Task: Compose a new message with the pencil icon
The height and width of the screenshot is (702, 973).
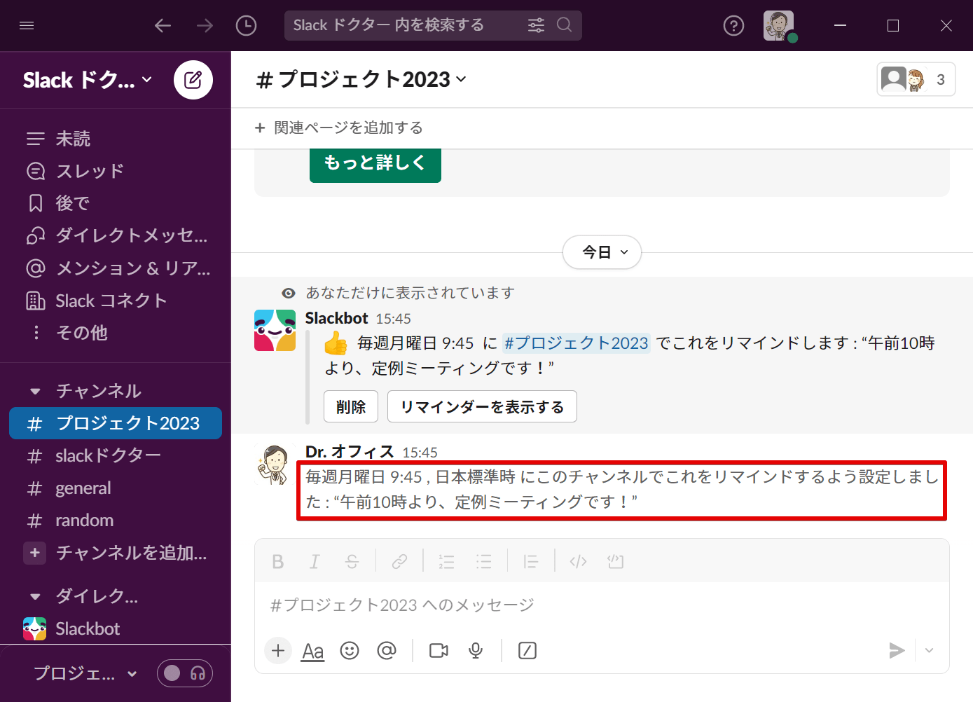Action: (193, 79)
